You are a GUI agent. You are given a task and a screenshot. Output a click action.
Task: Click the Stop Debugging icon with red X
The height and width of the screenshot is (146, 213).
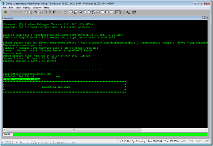(x=35, y=12)
